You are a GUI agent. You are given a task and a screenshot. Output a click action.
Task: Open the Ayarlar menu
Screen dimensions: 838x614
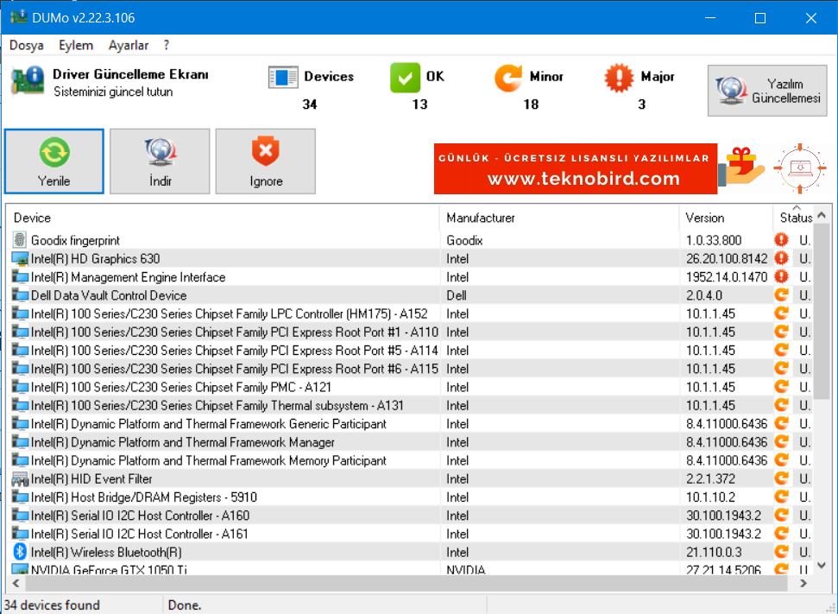[x=129, y=46]
